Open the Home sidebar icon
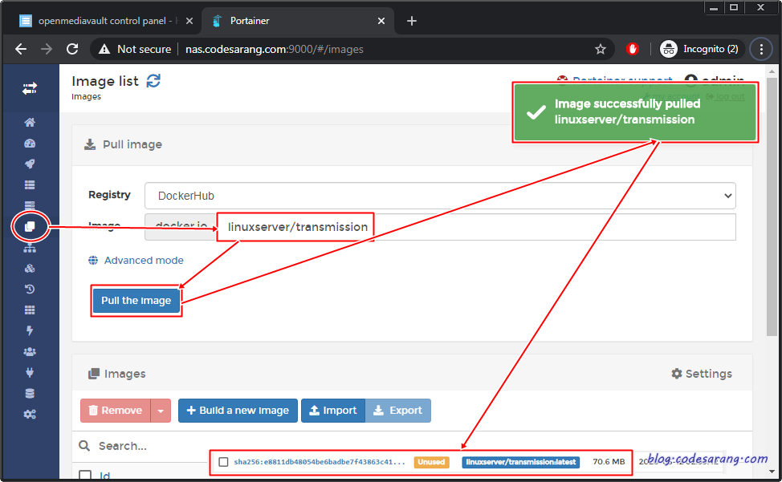The height and width of the screenshot is (482, 782). point(30,123)
